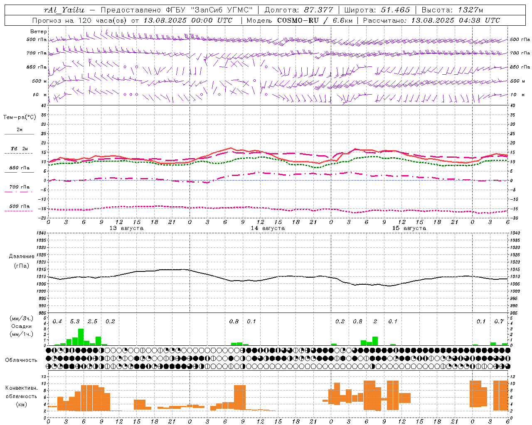Click the 0.7 precipitation value
Viewport: 532px width, 425px height.
(x=499, y=322)
